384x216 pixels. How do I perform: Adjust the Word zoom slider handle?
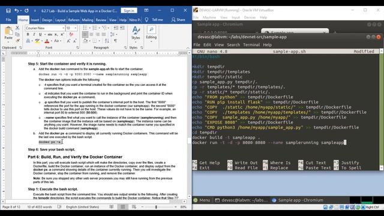click(x=156, y=207)
